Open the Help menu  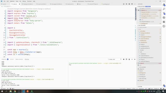click(34, 1)
